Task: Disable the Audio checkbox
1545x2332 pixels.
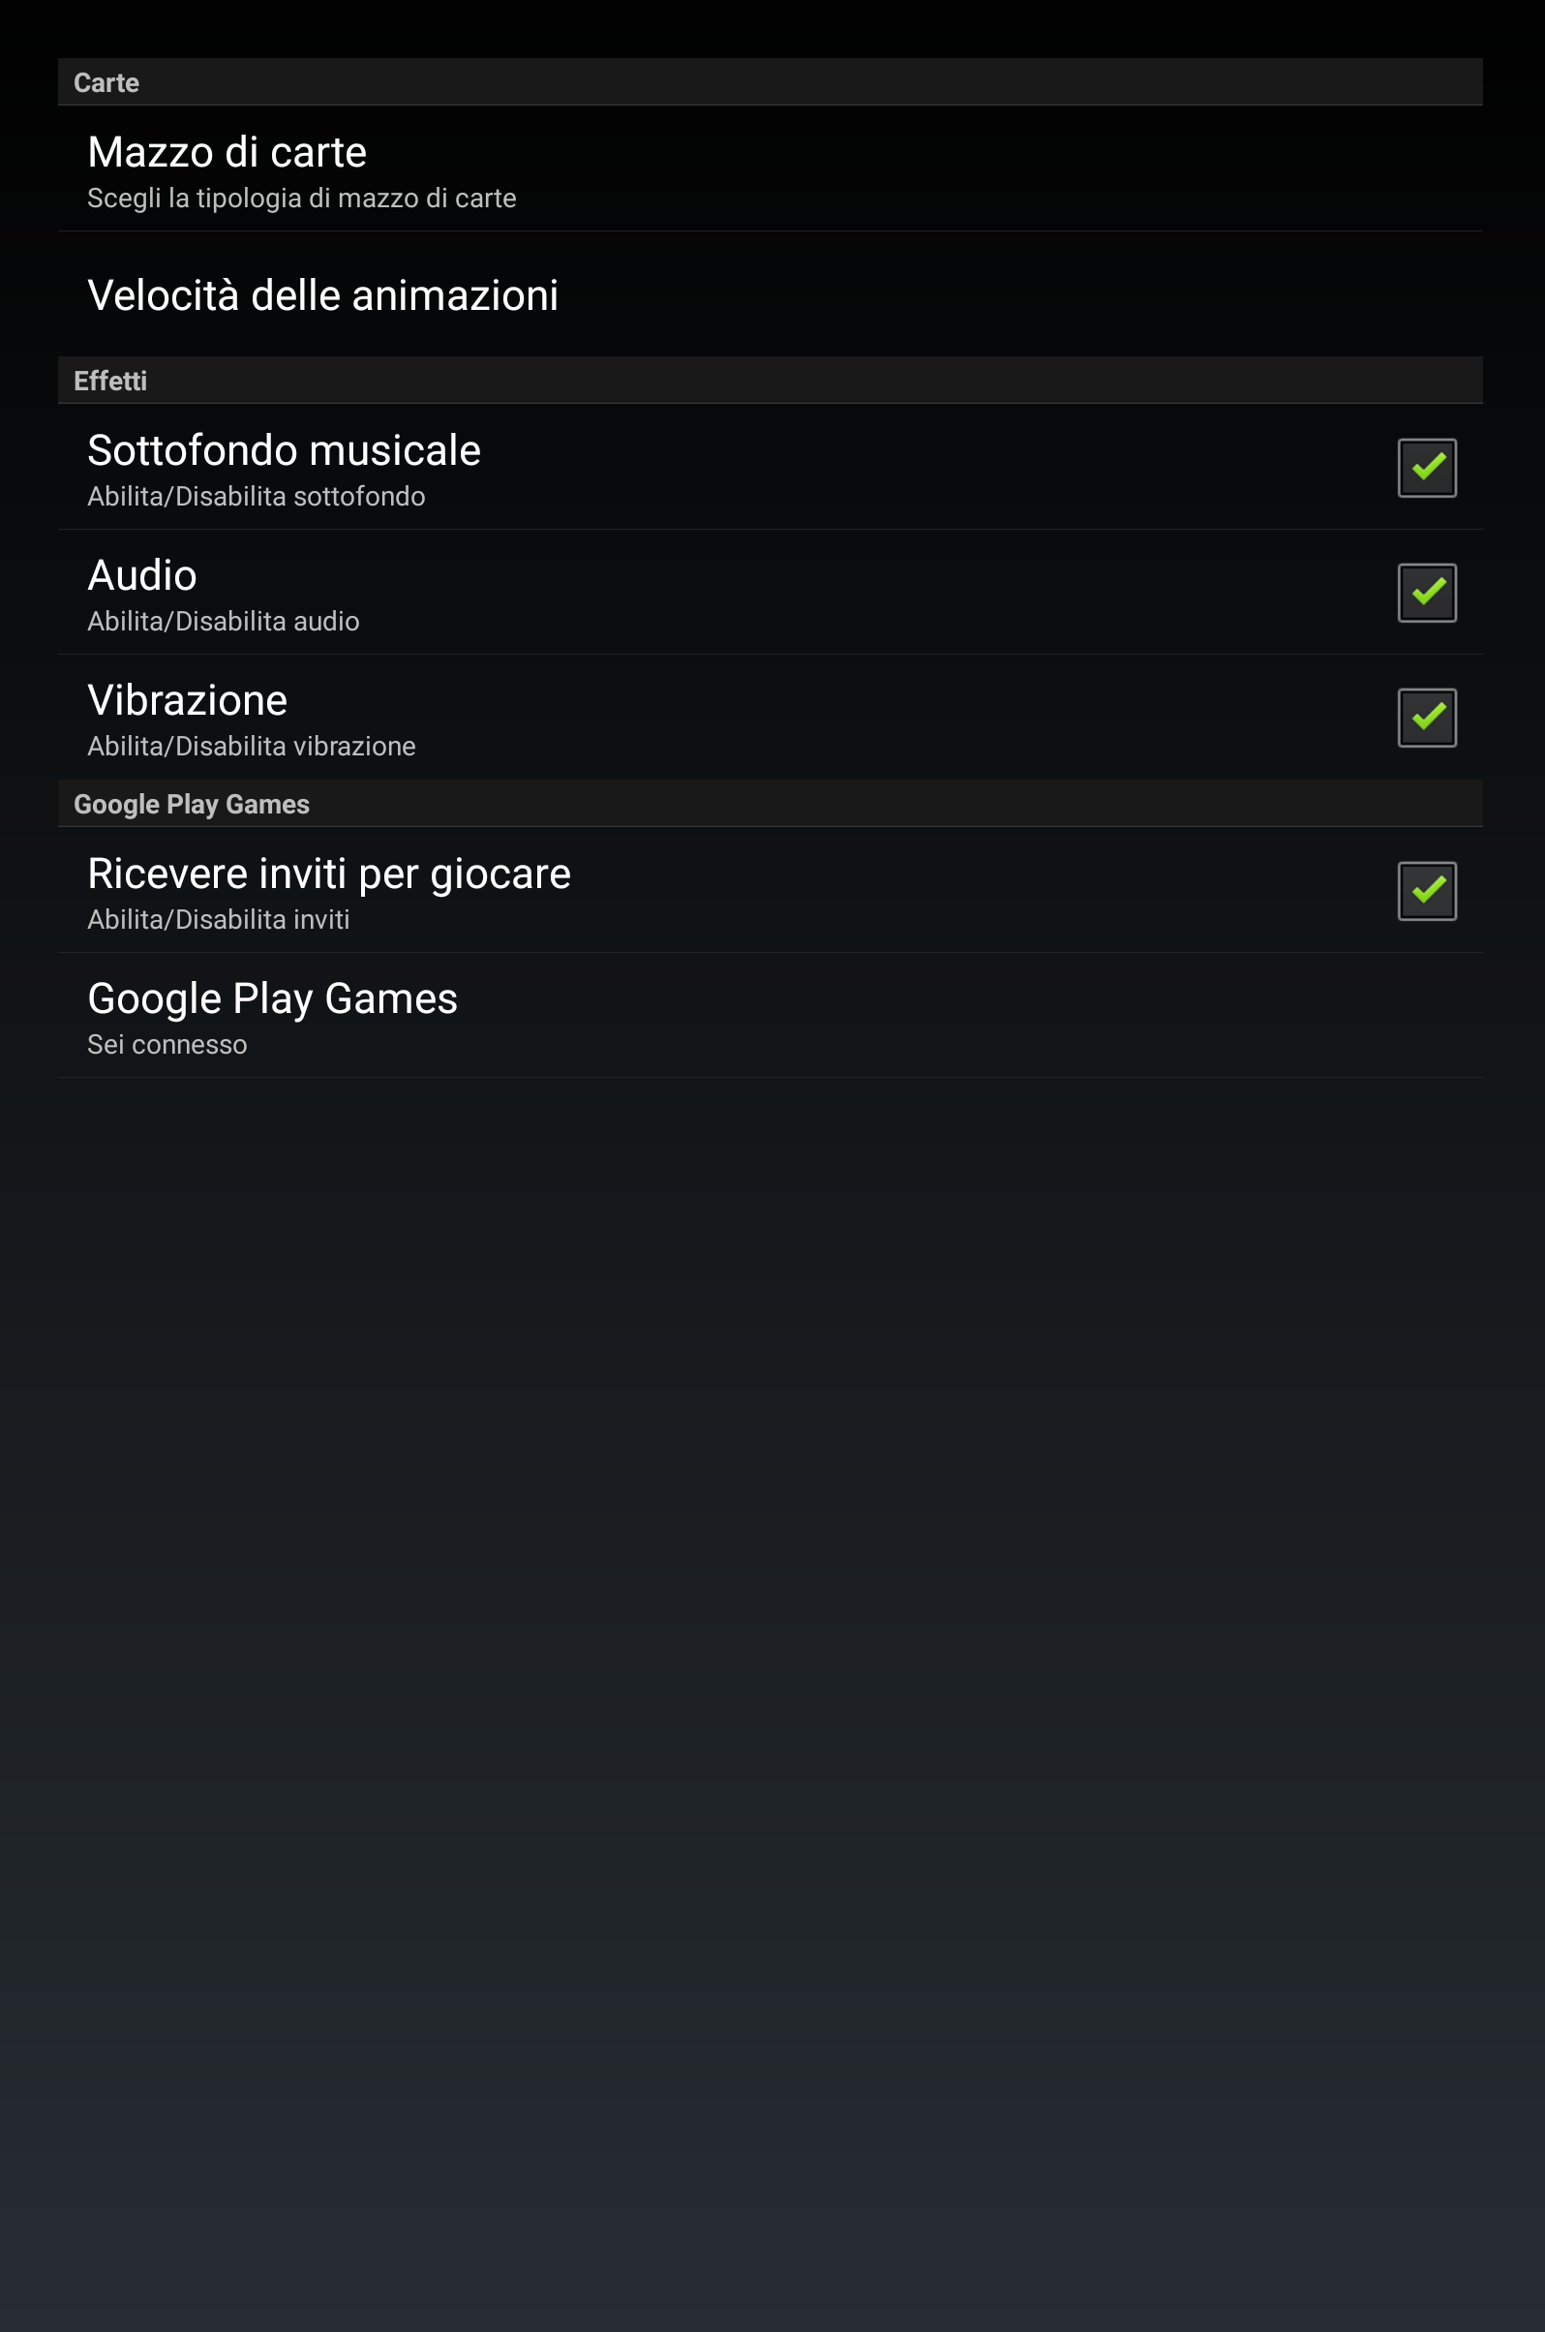Action: tap(1427, 593)
